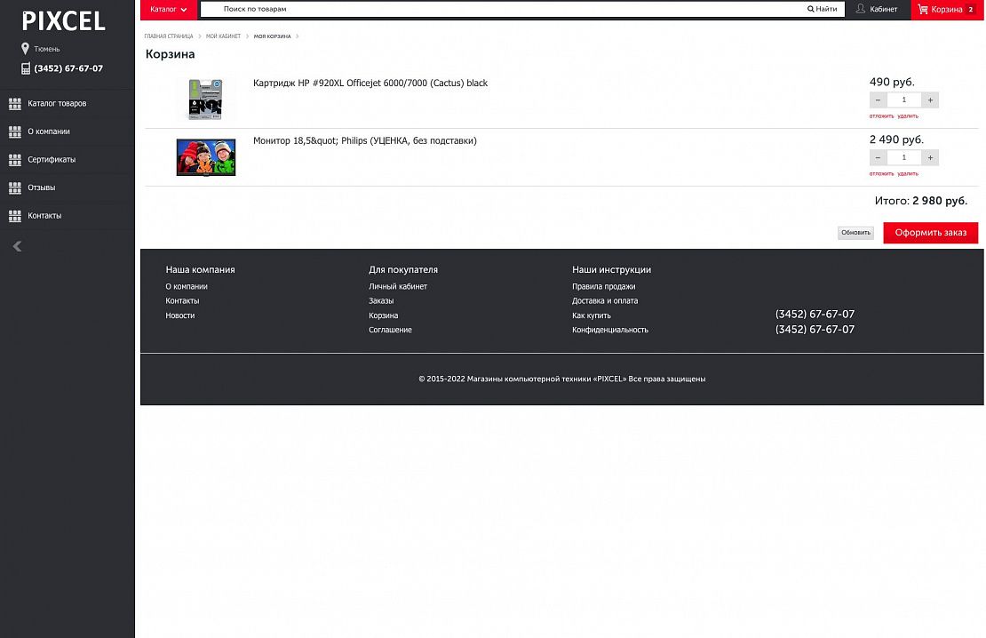This screenshot has width=986, height=638.
Task: Click the Тюмень location pin icon
Action: pos(26,49)
